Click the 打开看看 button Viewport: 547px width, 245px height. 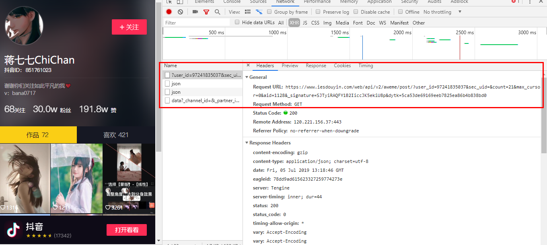(x=127, y=230)
